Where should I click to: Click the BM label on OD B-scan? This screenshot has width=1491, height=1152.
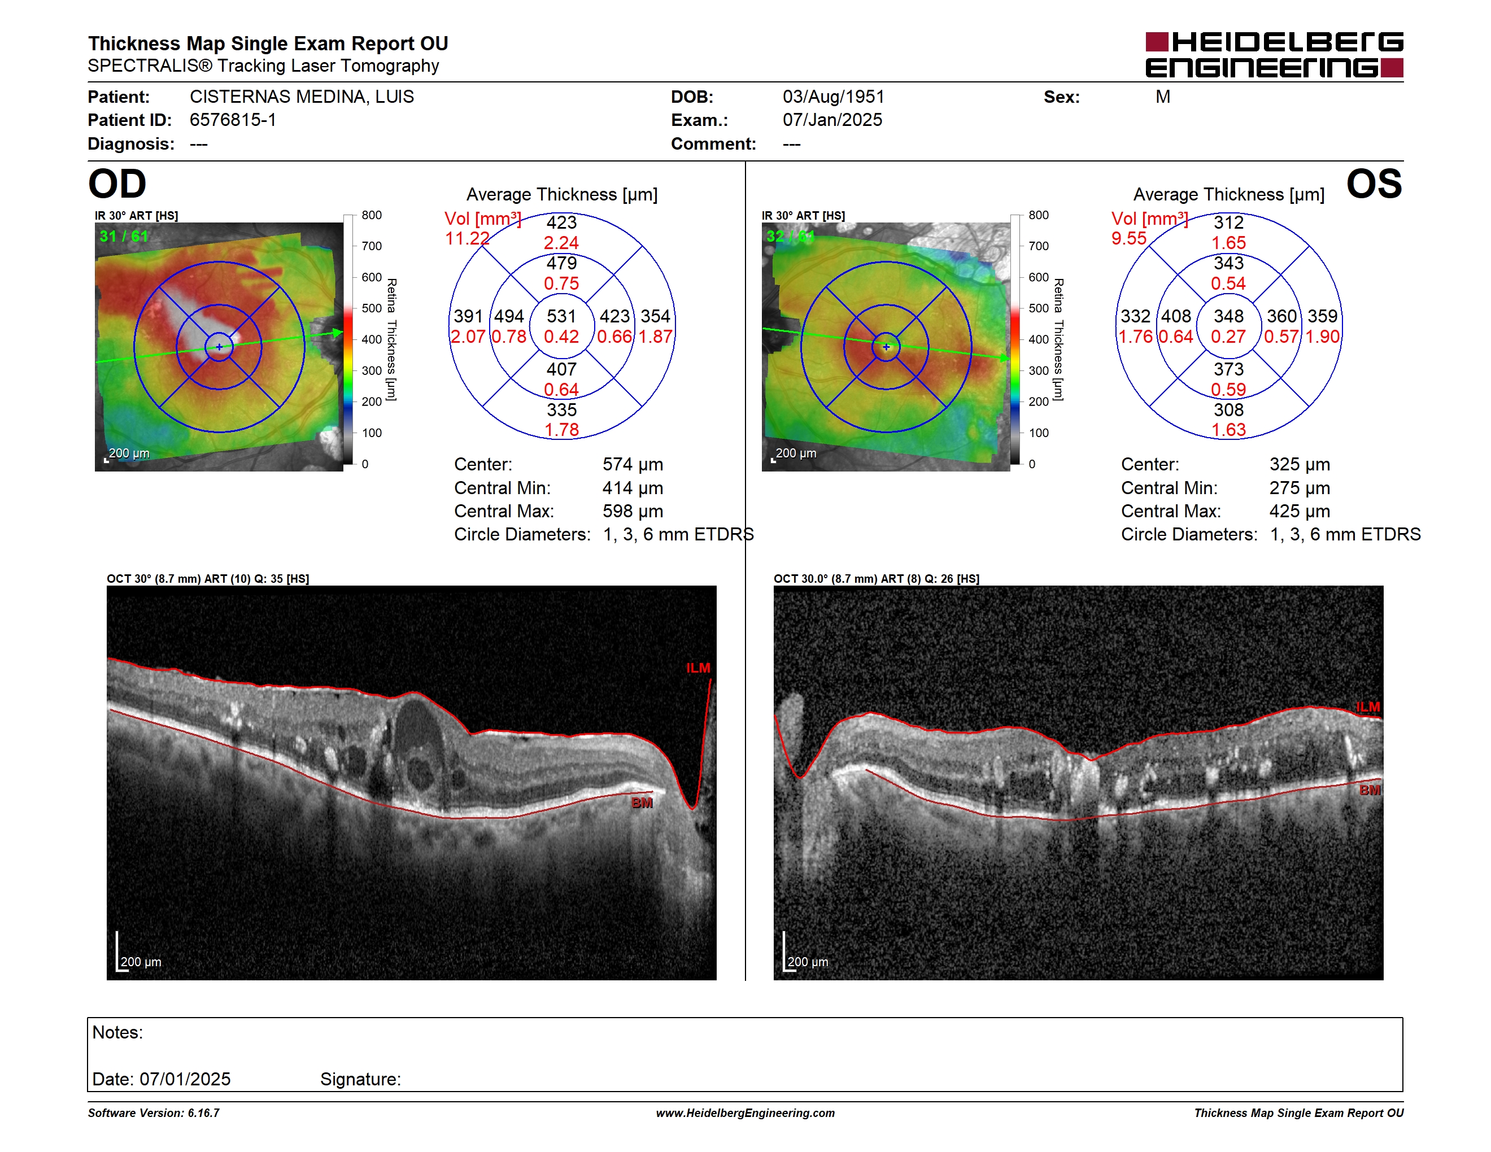(642, 802)
